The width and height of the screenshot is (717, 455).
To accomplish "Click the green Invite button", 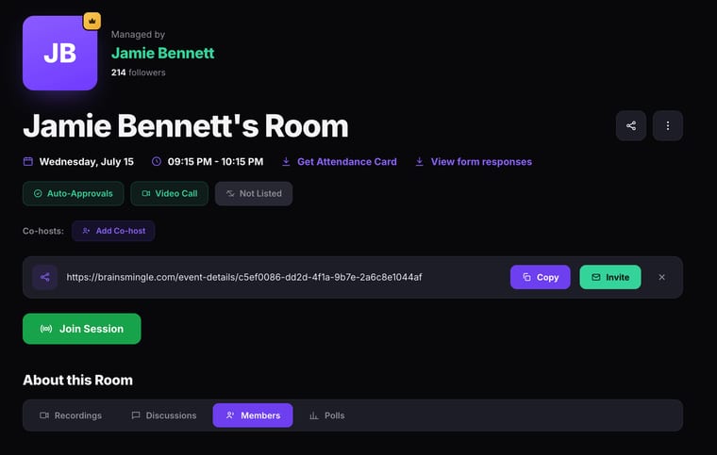I will 610,277.
